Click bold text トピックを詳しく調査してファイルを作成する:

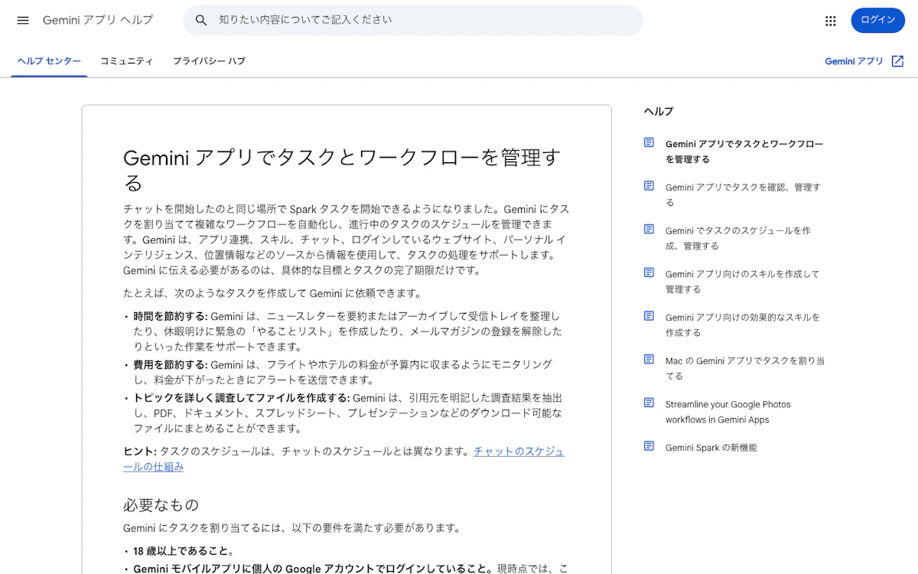click(x=242, y=398)
